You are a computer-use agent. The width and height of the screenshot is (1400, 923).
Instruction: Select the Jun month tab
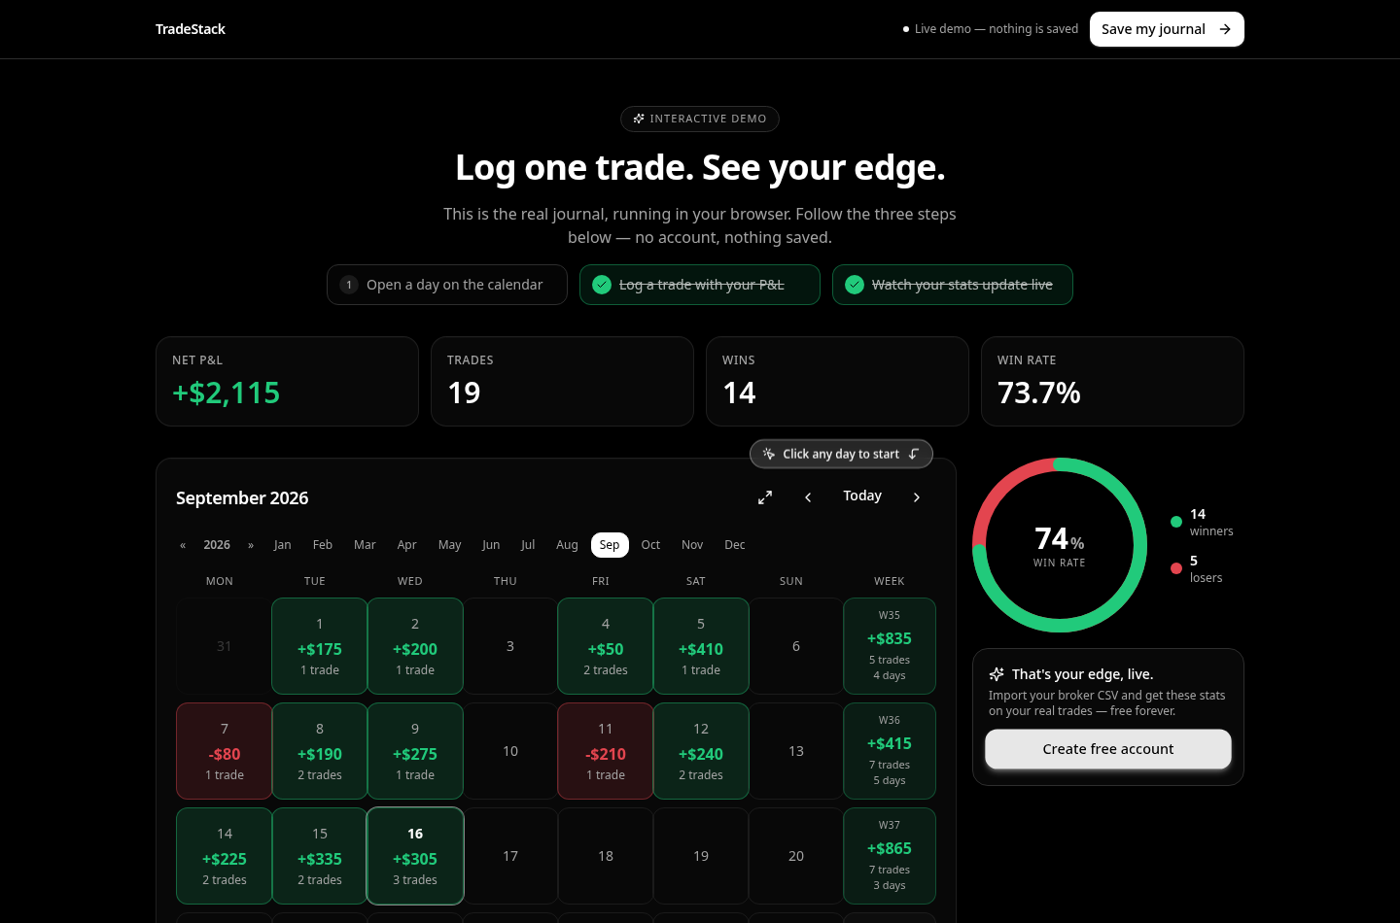(491, 545)
